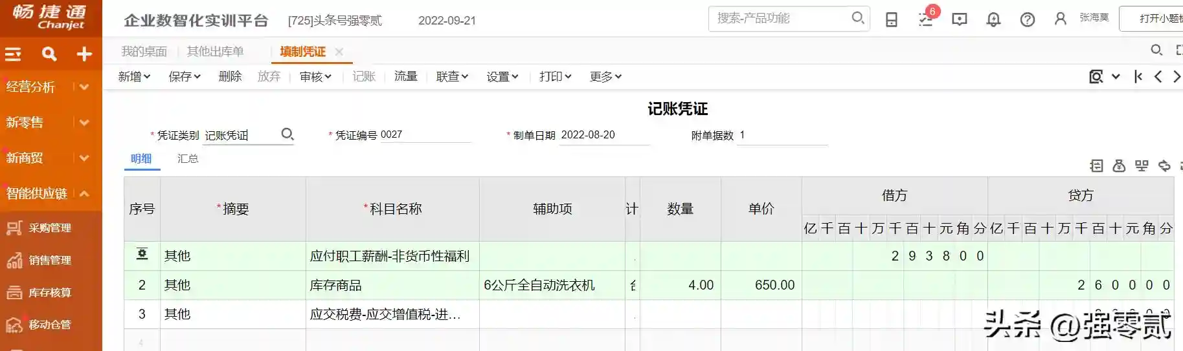The width and height of the screenshot is (1183, 351).
Task: Open the 保存 dropdown
Action: [185, 77]
